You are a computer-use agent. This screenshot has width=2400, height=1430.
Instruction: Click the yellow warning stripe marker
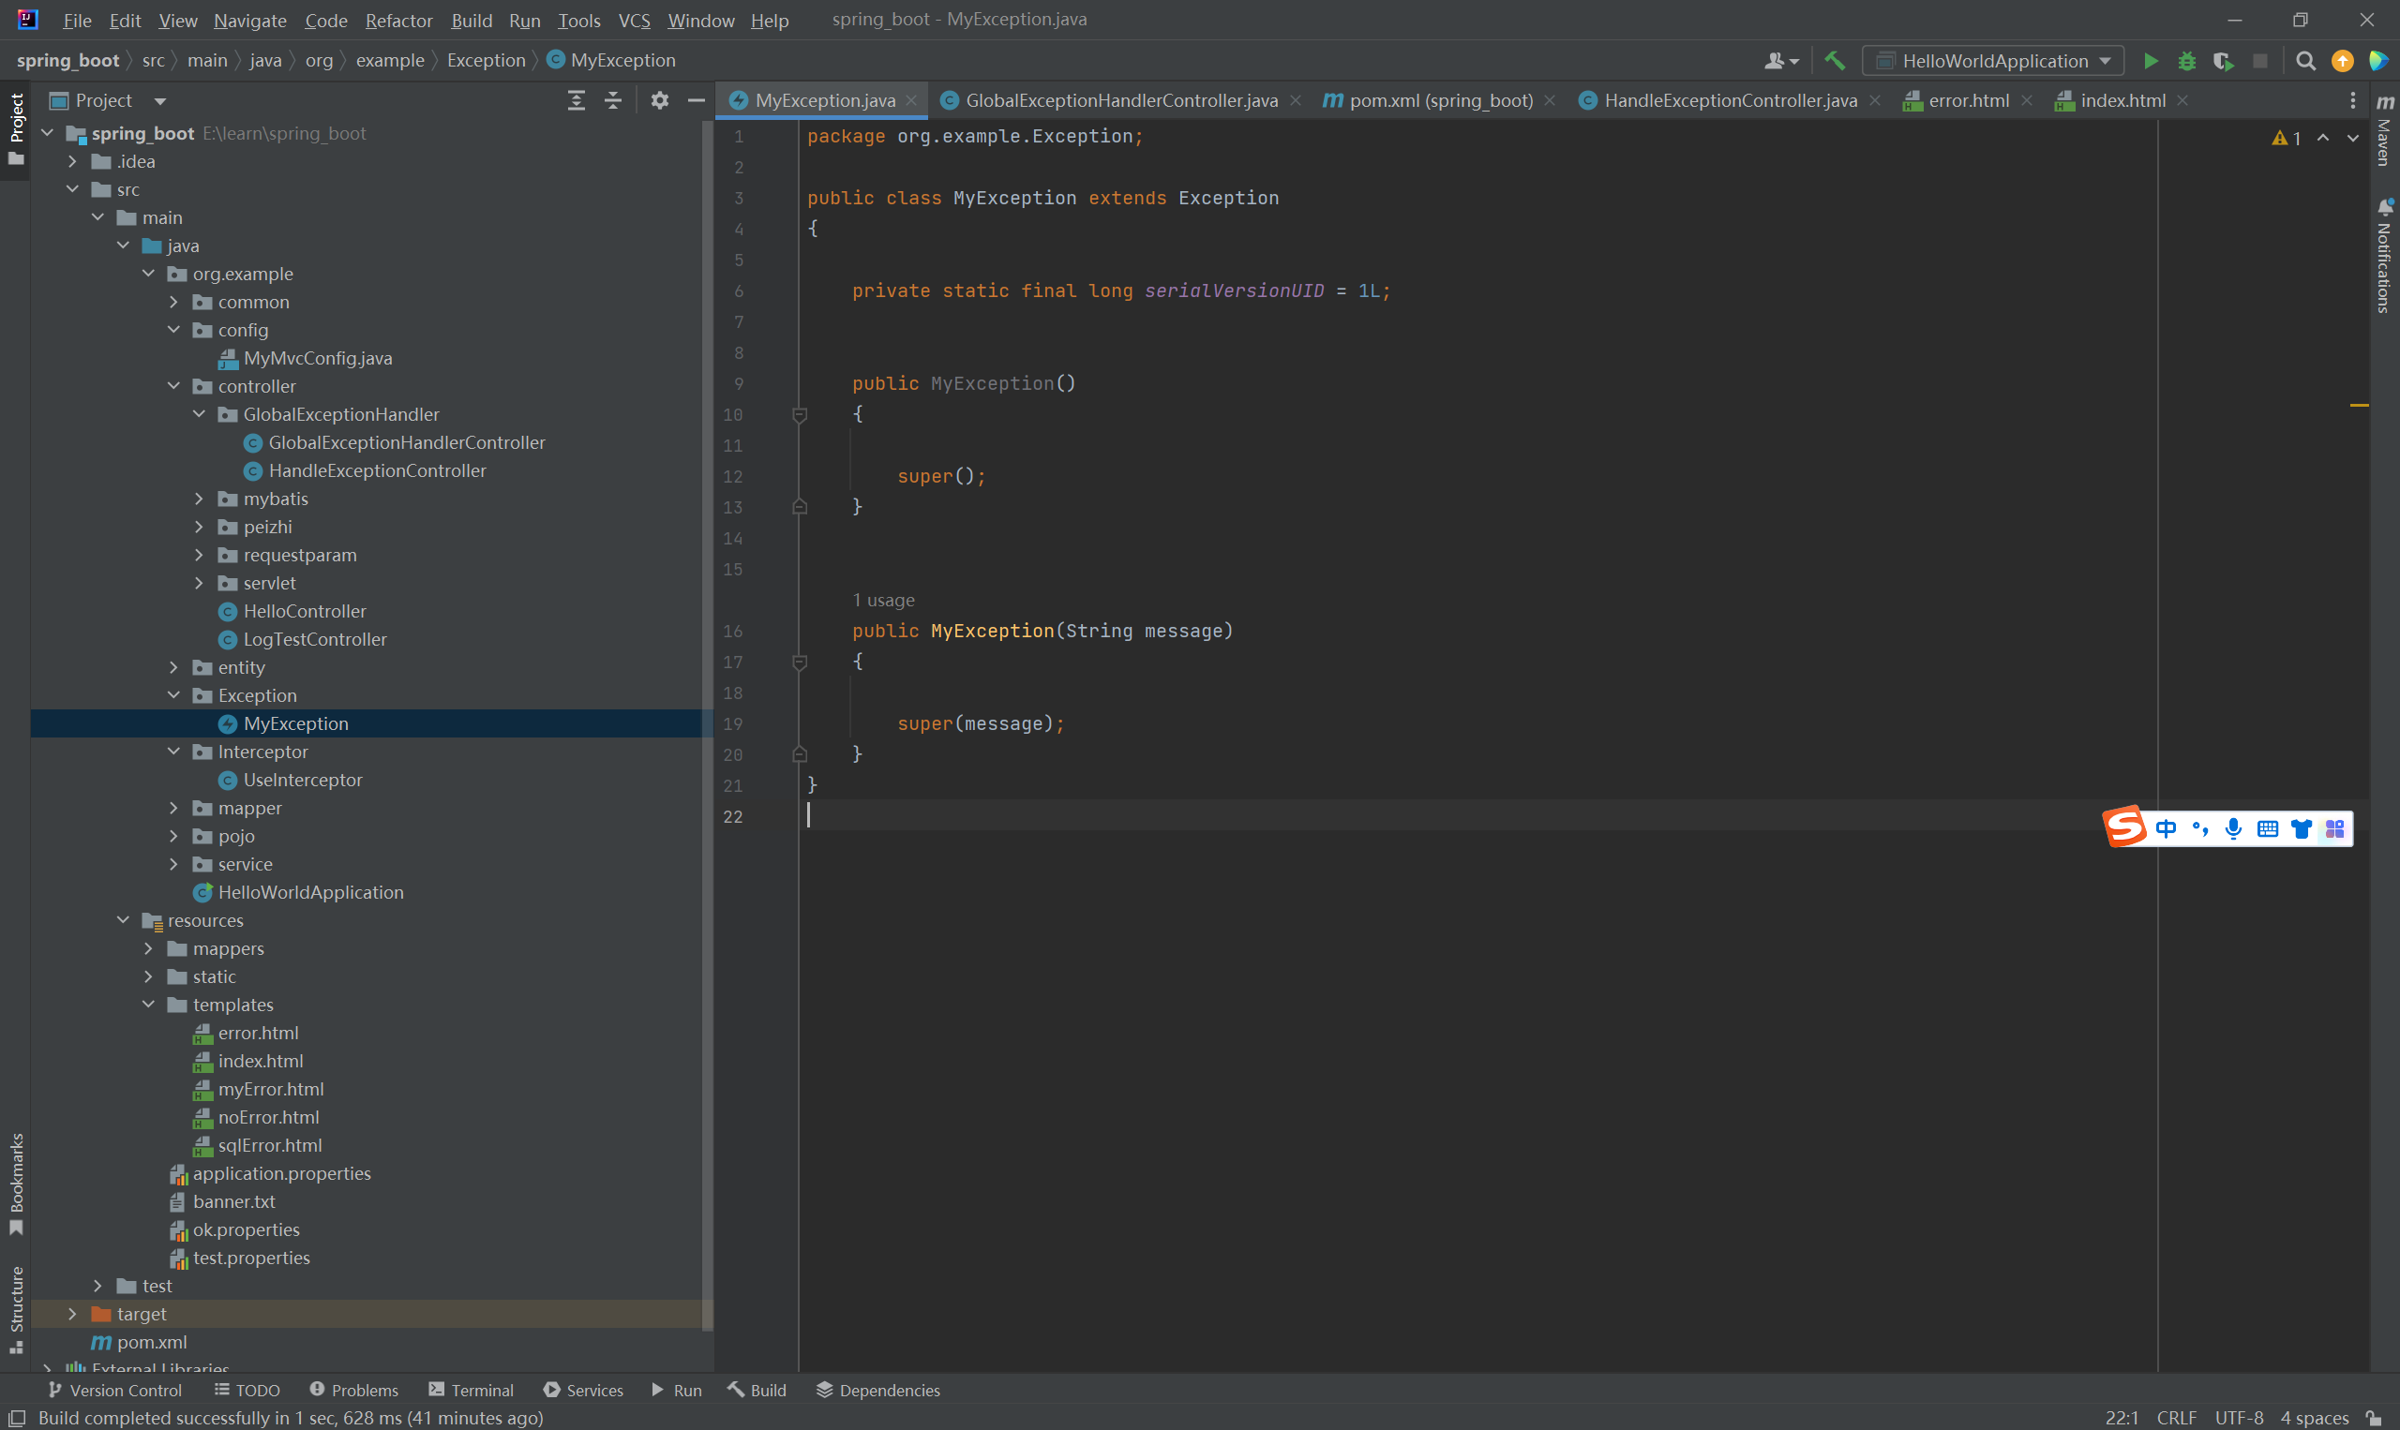tap(2359, 406)
